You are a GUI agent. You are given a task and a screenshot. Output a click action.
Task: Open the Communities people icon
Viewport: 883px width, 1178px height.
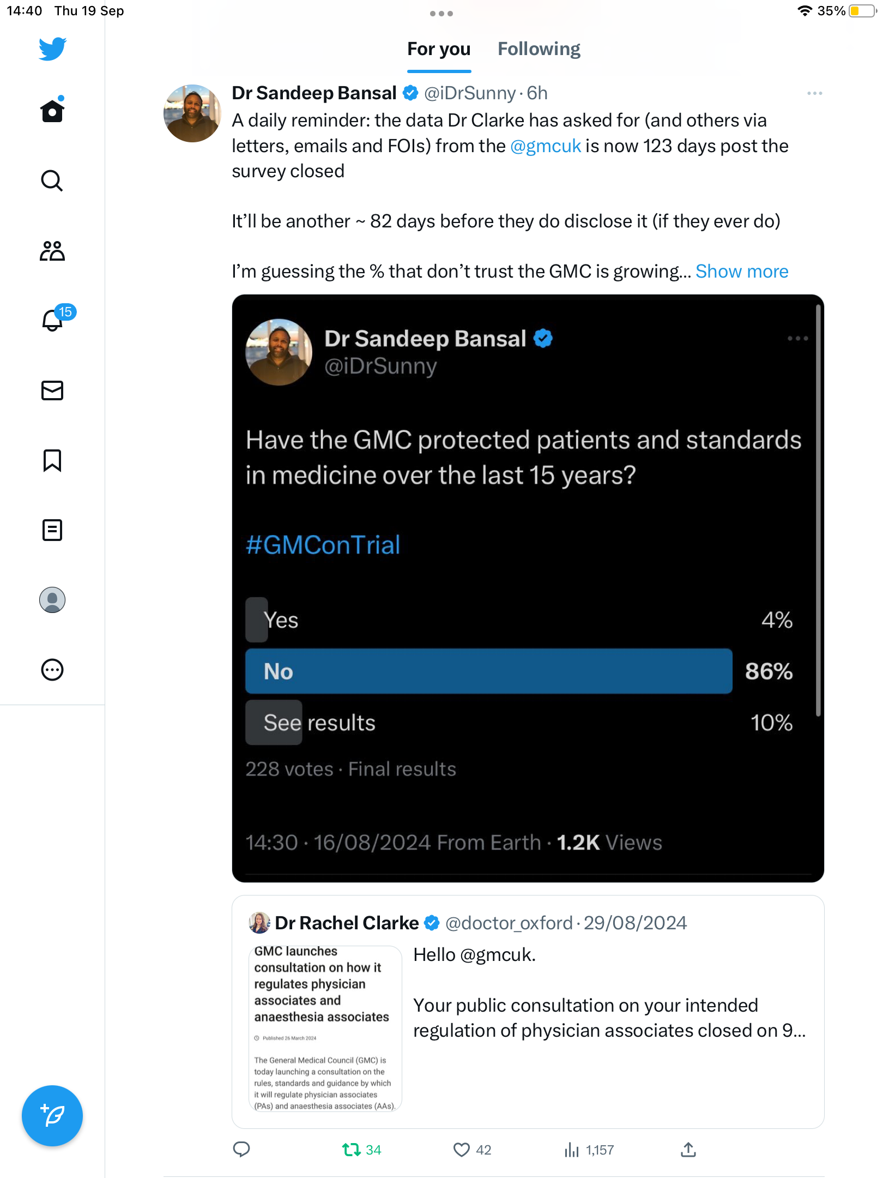tap(52, 251)
